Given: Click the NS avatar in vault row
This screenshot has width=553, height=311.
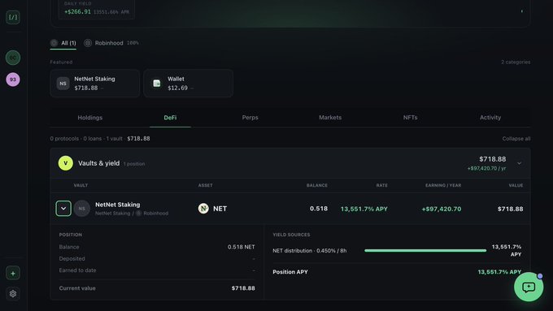Looking at the screenshot, I should pos(82,209).
